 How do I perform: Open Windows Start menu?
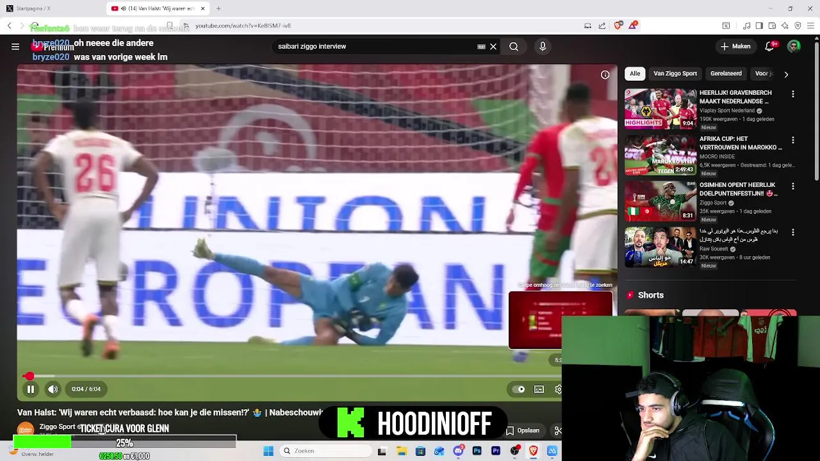click(x=268, y=451)
